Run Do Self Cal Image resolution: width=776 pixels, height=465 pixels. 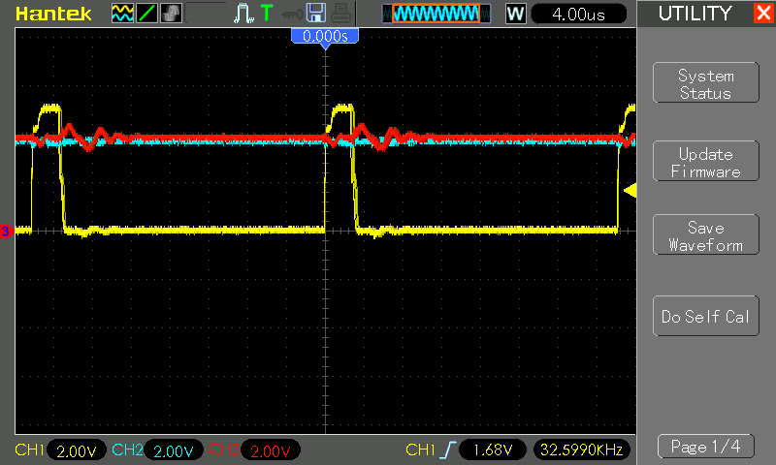[705, 317]
